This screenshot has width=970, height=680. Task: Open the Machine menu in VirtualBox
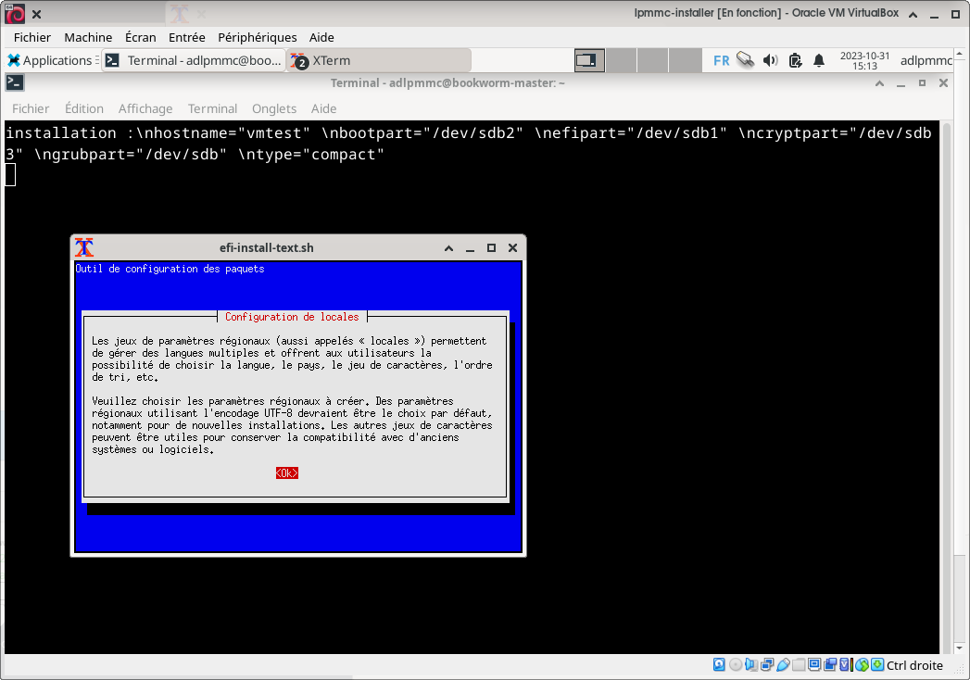tap(88, 37)
